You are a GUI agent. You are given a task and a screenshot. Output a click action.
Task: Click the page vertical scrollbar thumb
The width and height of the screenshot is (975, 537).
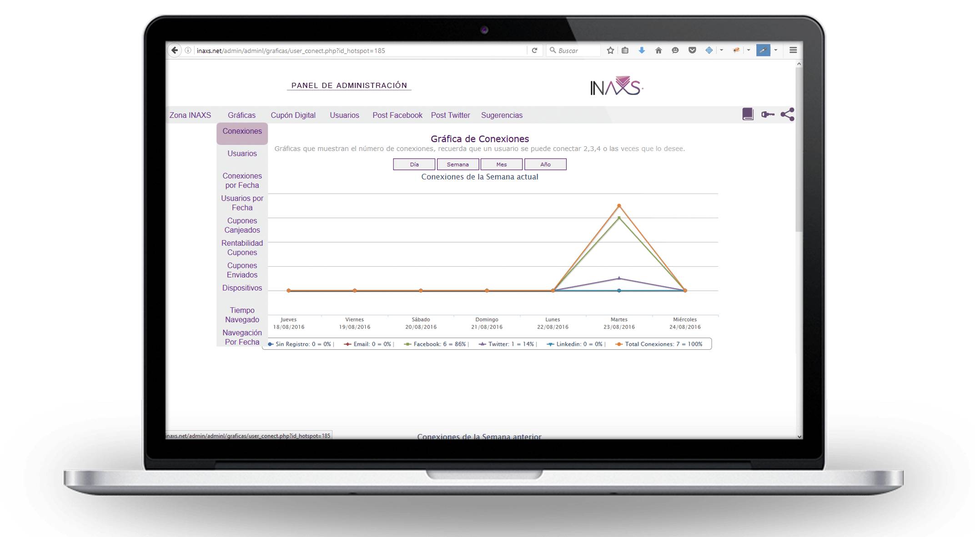tap(799, 150)
